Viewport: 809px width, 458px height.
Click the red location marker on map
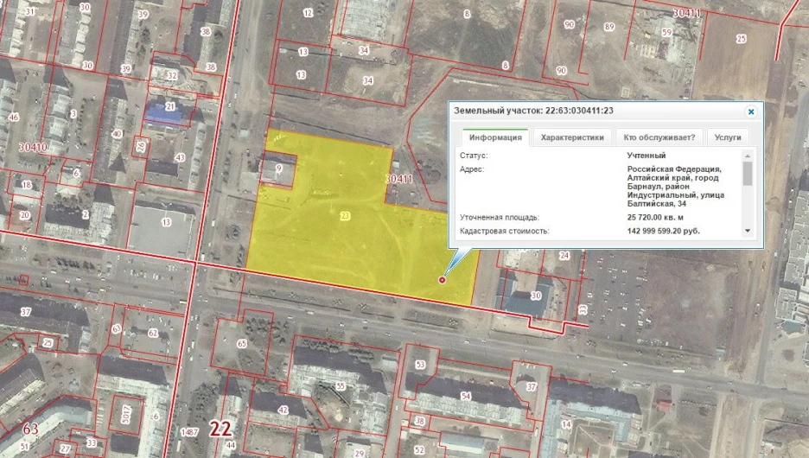click(443, 280)
